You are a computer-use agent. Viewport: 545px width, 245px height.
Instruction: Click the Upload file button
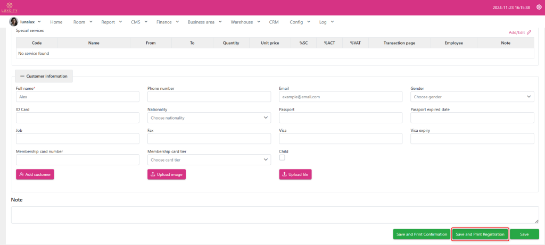click(x=295, y=174)
